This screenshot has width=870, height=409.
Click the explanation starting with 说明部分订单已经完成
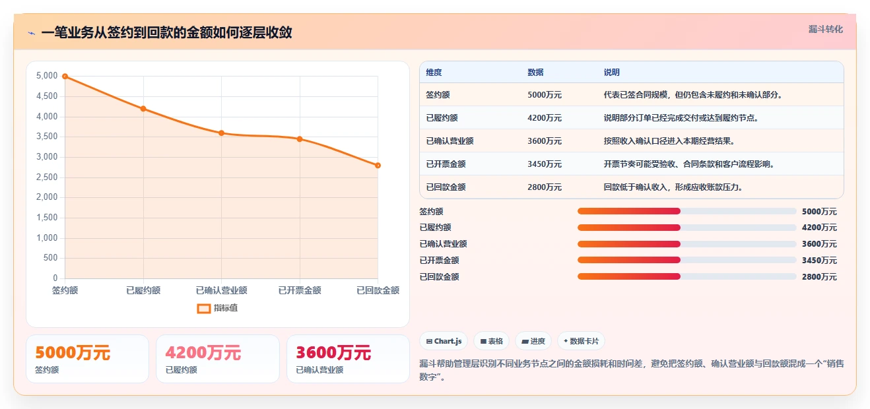[681, 118]
